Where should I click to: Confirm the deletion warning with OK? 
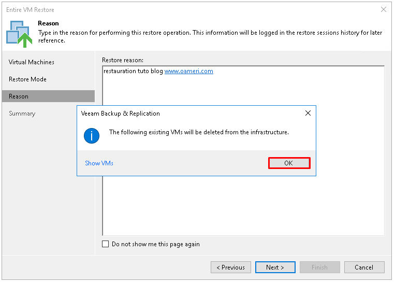[289, 163]
